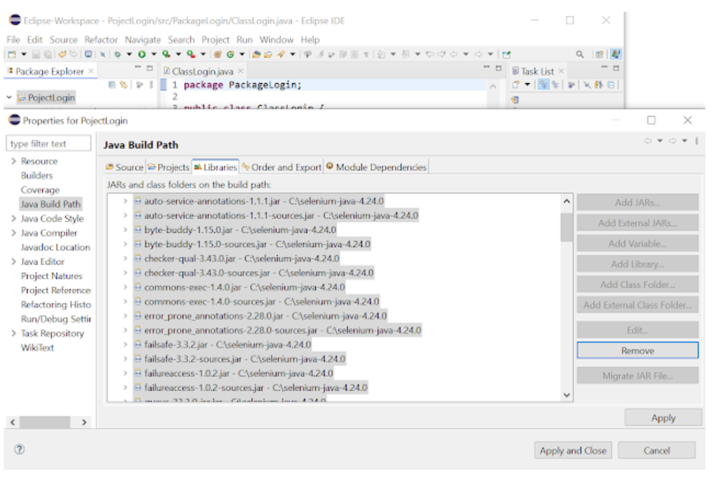Image resolution: width=720 pixels, height=480 pixels.
Task: Toggle the Java perspective button
Action: point(615,54)
